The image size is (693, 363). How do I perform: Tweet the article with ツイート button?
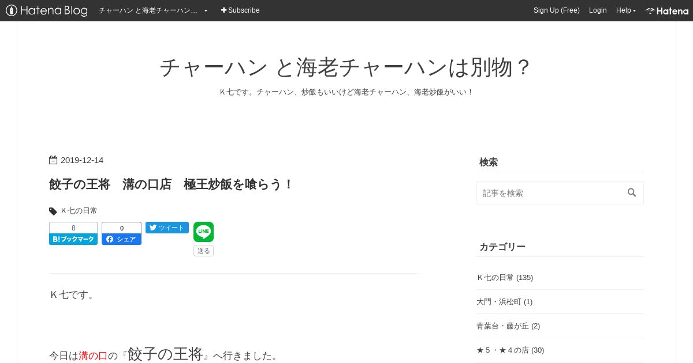tap(167, 228)
